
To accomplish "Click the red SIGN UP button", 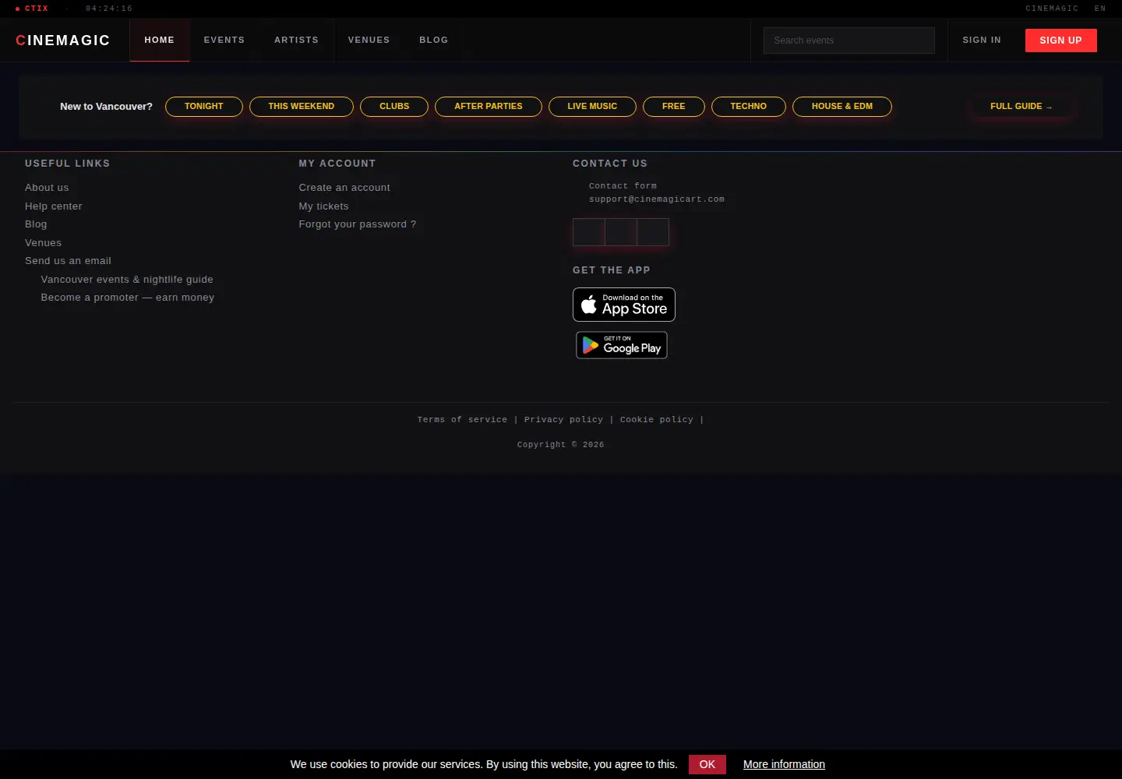I will pyautogui.click(x=1061, y=41).
